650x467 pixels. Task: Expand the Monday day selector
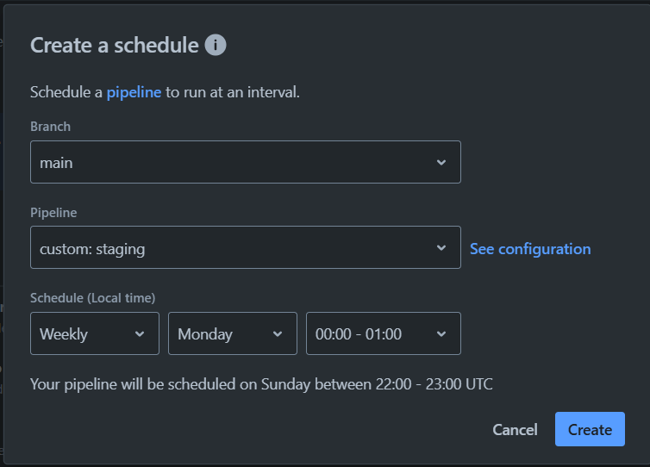[233, 333]
